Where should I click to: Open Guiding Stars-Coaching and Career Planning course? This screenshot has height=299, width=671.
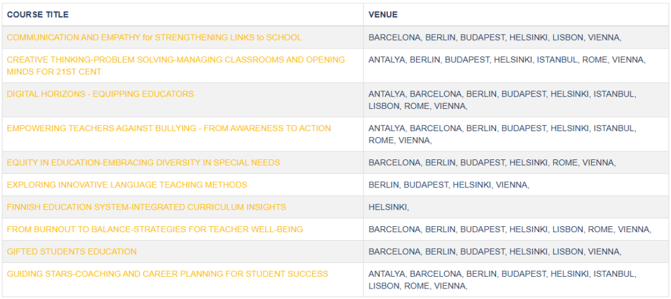point(167,274)
